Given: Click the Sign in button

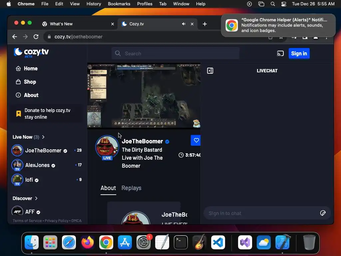Looking at the screenshot, I should click(299, 54).
